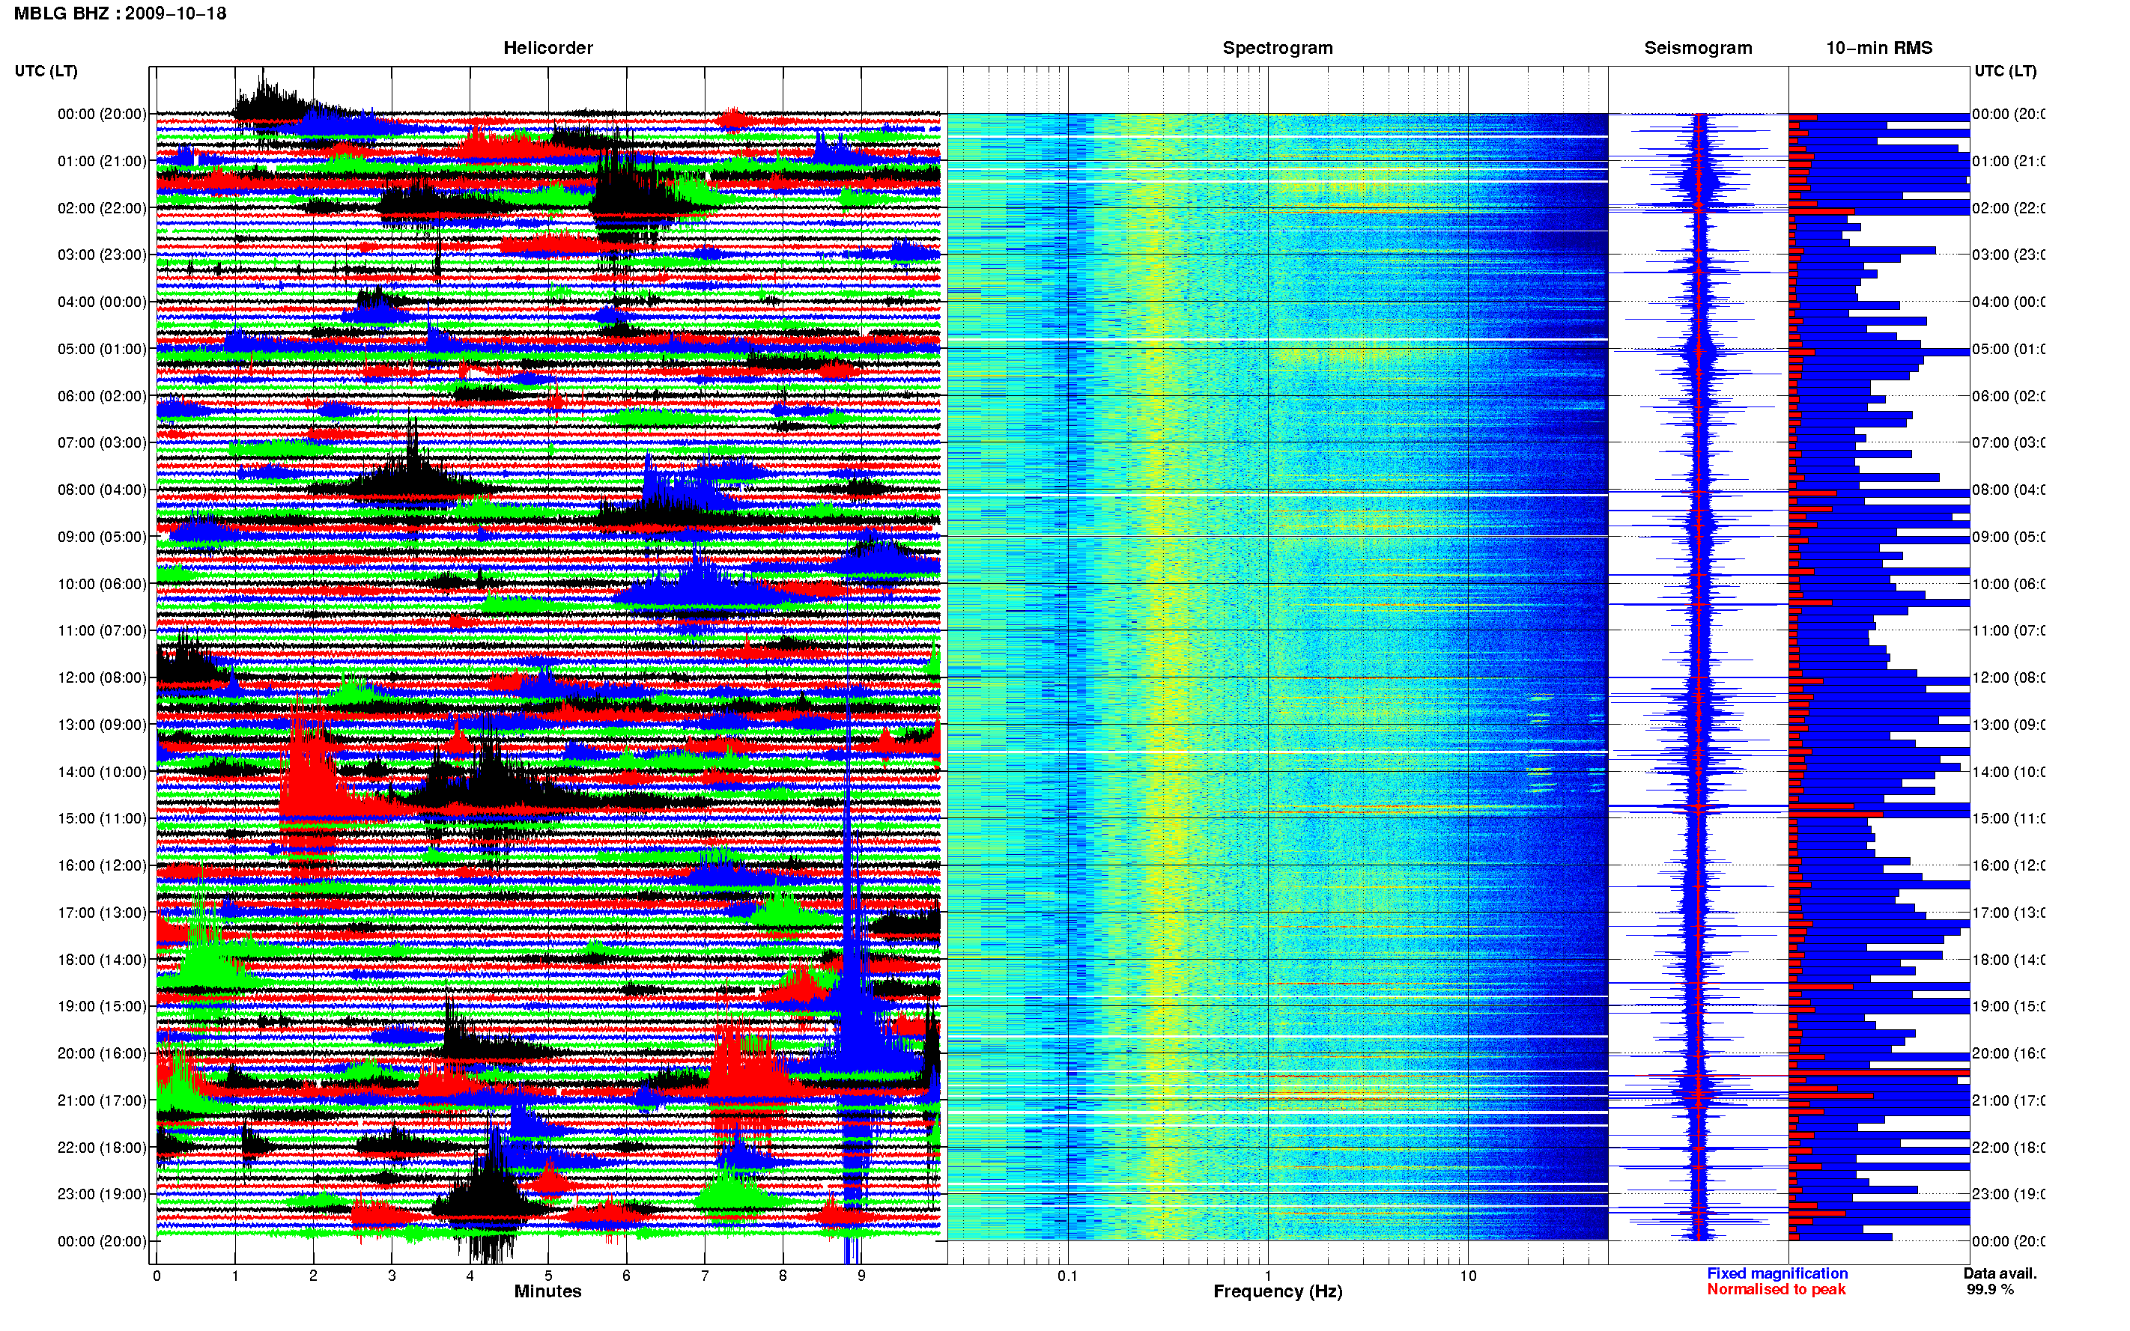The width and height of the screenshot is (2130, 1331).
Task: Select the 'Seismogram' panel heading
Action: coord(1698,48)
